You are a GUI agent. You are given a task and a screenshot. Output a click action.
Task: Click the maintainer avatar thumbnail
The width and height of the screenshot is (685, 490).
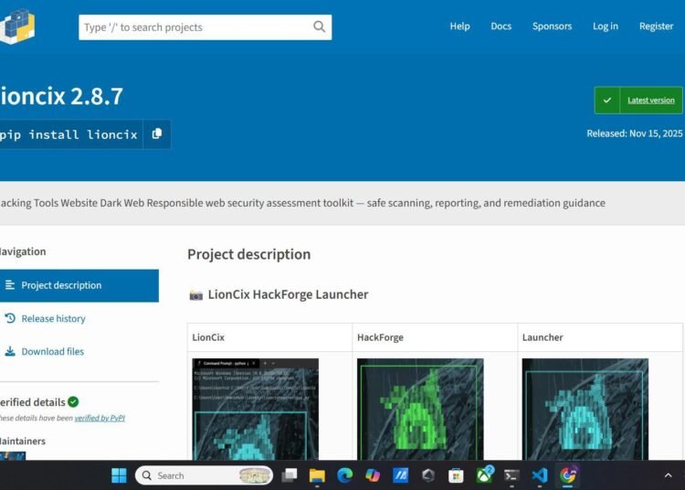pyautogui.click(x=13, y=455)
